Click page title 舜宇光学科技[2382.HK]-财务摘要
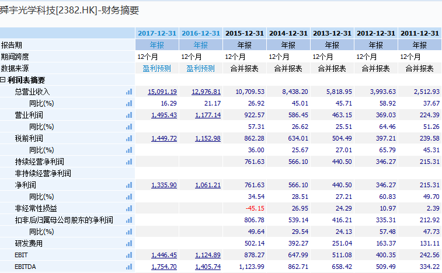 pos(69,10)
